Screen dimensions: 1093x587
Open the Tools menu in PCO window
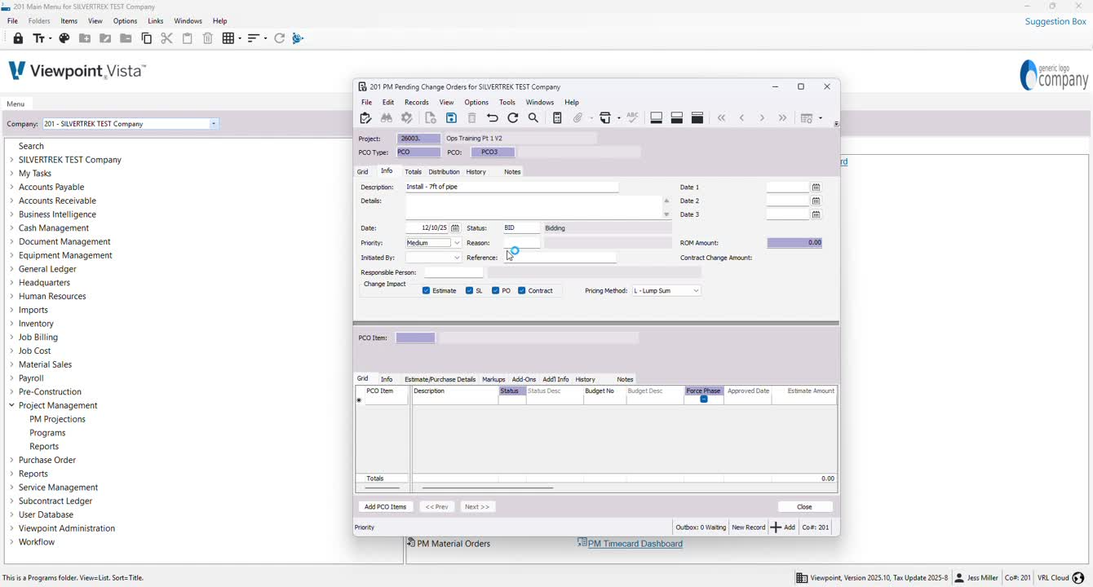coord(507,103)
